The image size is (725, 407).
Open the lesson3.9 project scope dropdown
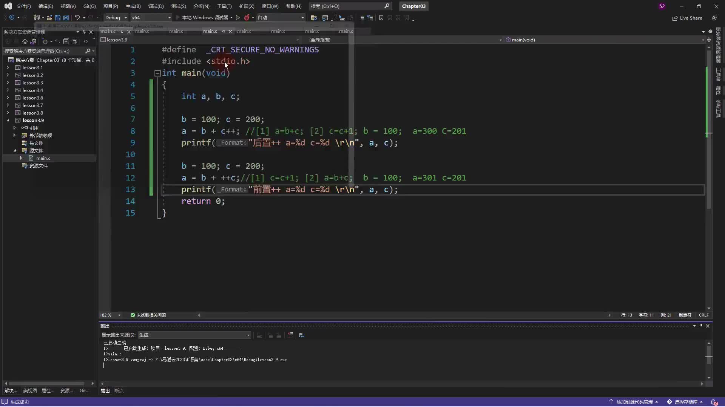pos(200,40)
